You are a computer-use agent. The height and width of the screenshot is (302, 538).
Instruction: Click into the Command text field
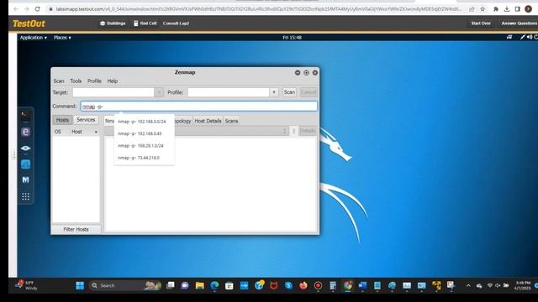[x=199, y=107]
